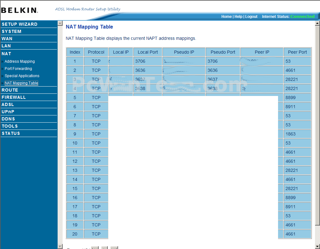Click the main page scrollbar down arrow
This screenshot has height=249, width=320.
(317, 246)
